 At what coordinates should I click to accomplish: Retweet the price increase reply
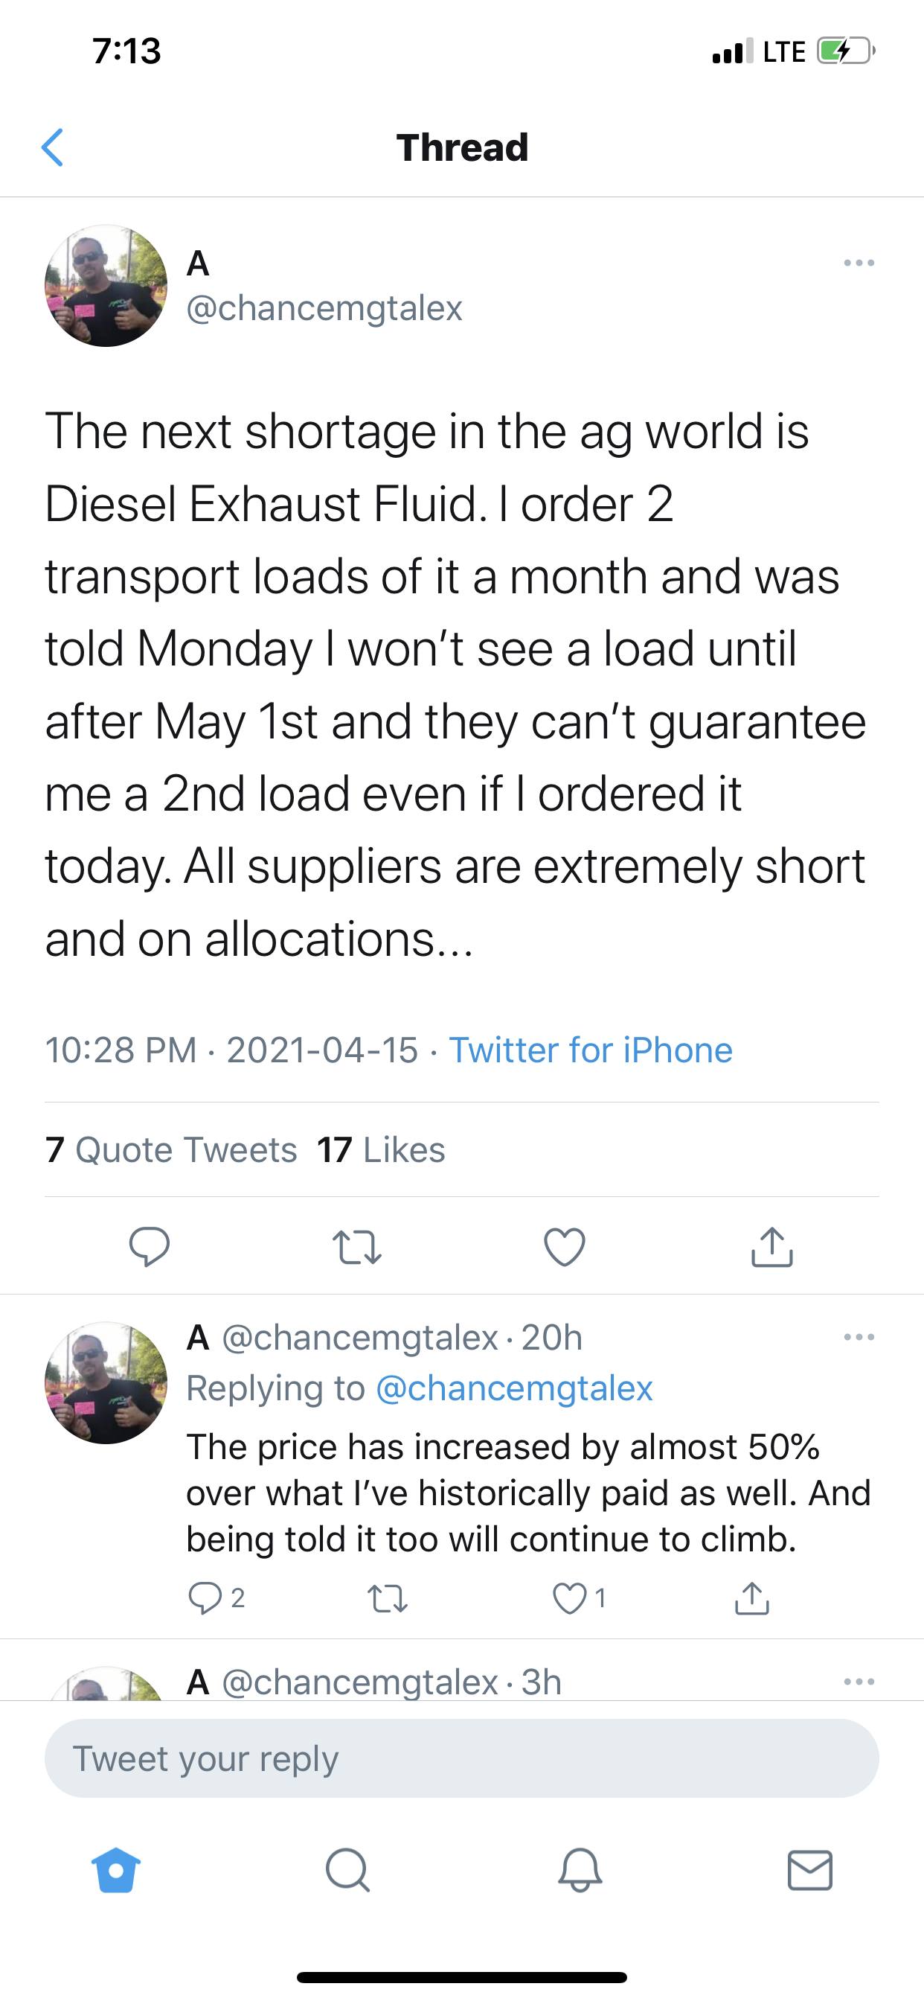(387, 1598)
